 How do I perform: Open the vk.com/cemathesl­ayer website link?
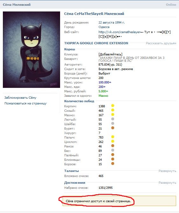point(120,32)
